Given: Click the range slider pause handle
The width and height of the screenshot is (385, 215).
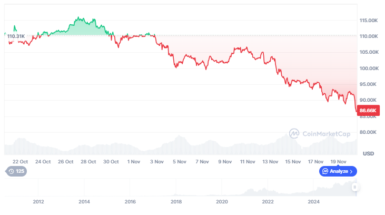Looking at the screenshot, I should click(356, 187).
